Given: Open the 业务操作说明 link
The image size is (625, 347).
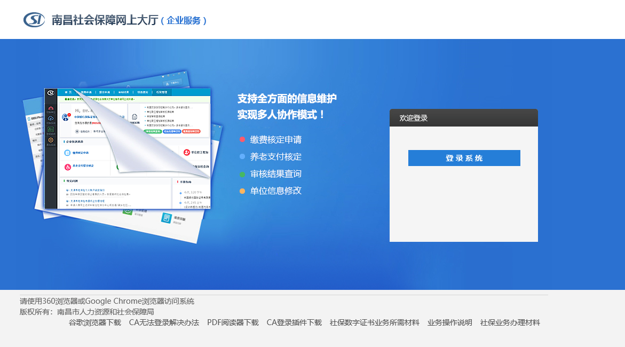Looking at the screenshot, I should 449,322.
